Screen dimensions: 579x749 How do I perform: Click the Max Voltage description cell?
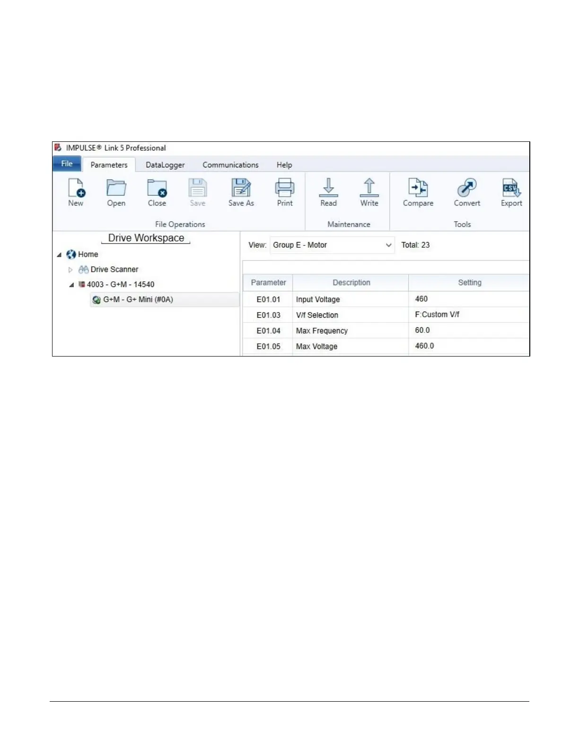pyautogui.click(x=351, y=346)
